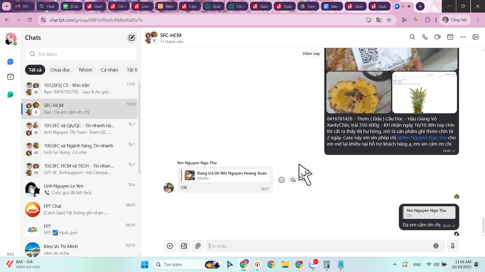Open the attach file paperclip icon
Viewport: 485px width, 272px height.
click(x=198, y=246)
